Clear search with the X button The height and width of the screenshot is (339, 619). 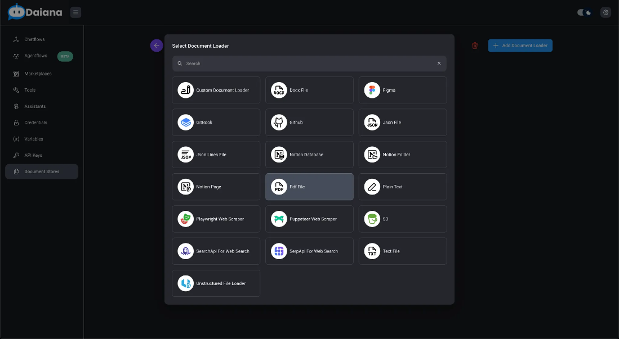point(439,64)
